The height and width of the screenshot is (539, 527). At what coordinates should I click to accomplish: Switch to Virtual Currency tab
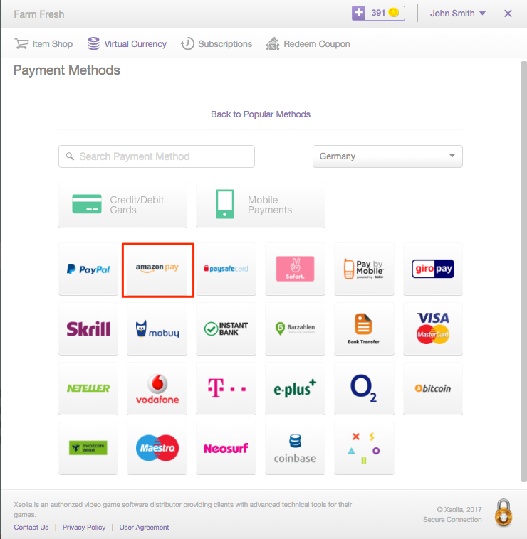[x=127, y=44]
